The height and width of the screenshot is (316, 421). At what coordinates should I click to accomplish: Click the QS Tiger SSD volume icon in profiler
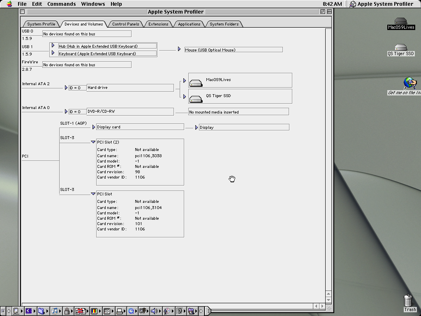[x=196, y=99]
